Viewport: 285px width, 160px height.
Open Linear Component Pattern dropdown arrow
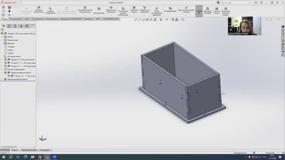85,15
